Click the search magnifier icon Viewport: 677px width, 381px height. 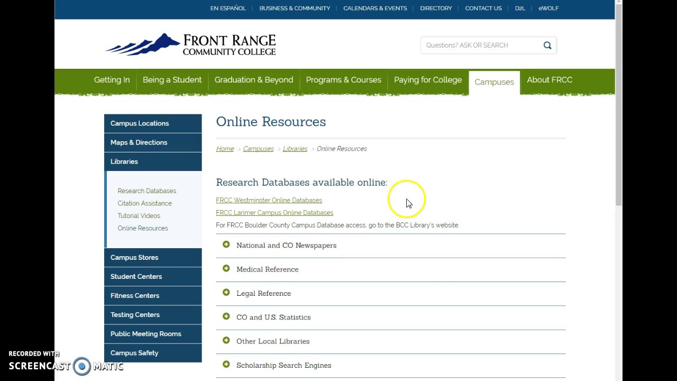[547, 46]
